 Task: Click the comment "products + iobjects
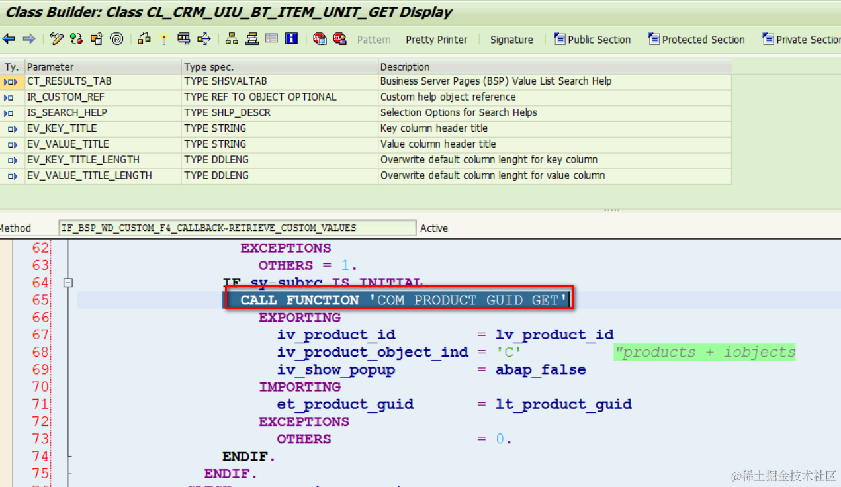[705, 352]
